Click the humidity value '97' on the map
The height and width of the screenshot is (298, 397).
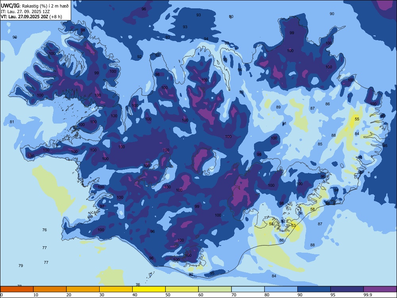pyautogui.click(x=102, y=206)
